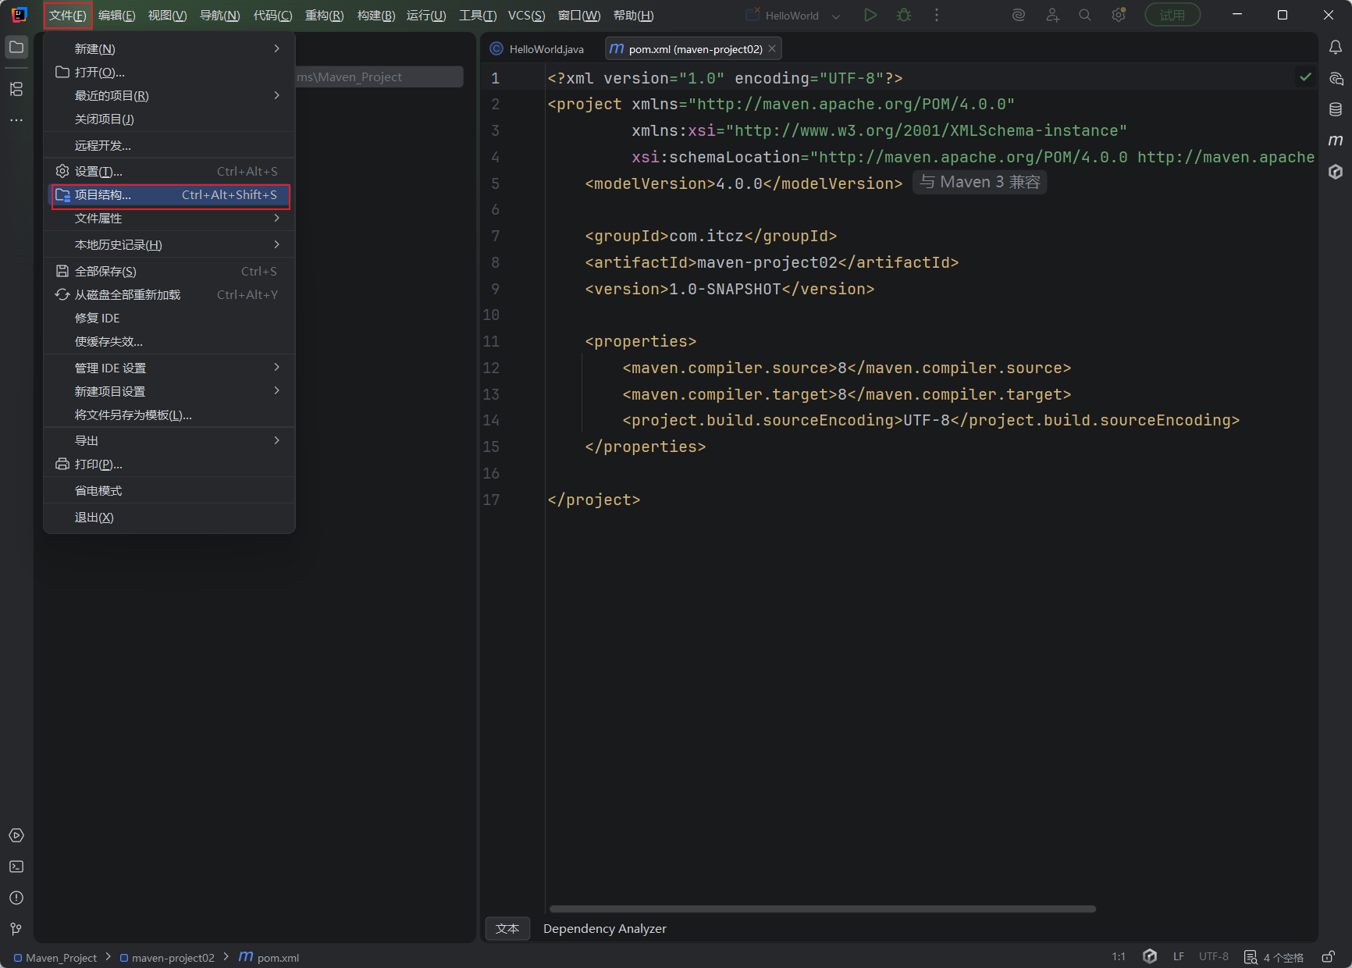Screen dimensions: 1352x968
Task: Toggle 省电模式 menu item
Action: [169, 491]
